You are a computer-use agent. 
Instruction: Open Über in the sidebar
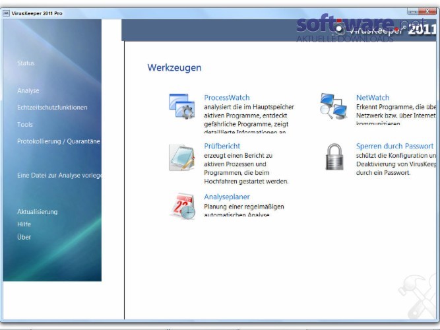pos(24,237)
